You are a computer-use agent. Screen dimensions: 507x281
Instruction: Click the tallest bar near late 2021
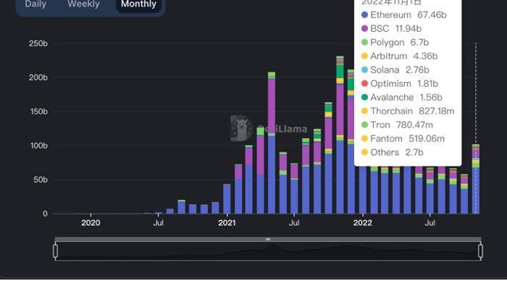(x=340, y=135)
